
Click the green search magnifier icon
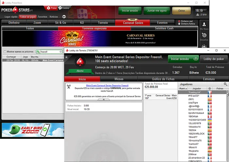(x=38, y=52)
